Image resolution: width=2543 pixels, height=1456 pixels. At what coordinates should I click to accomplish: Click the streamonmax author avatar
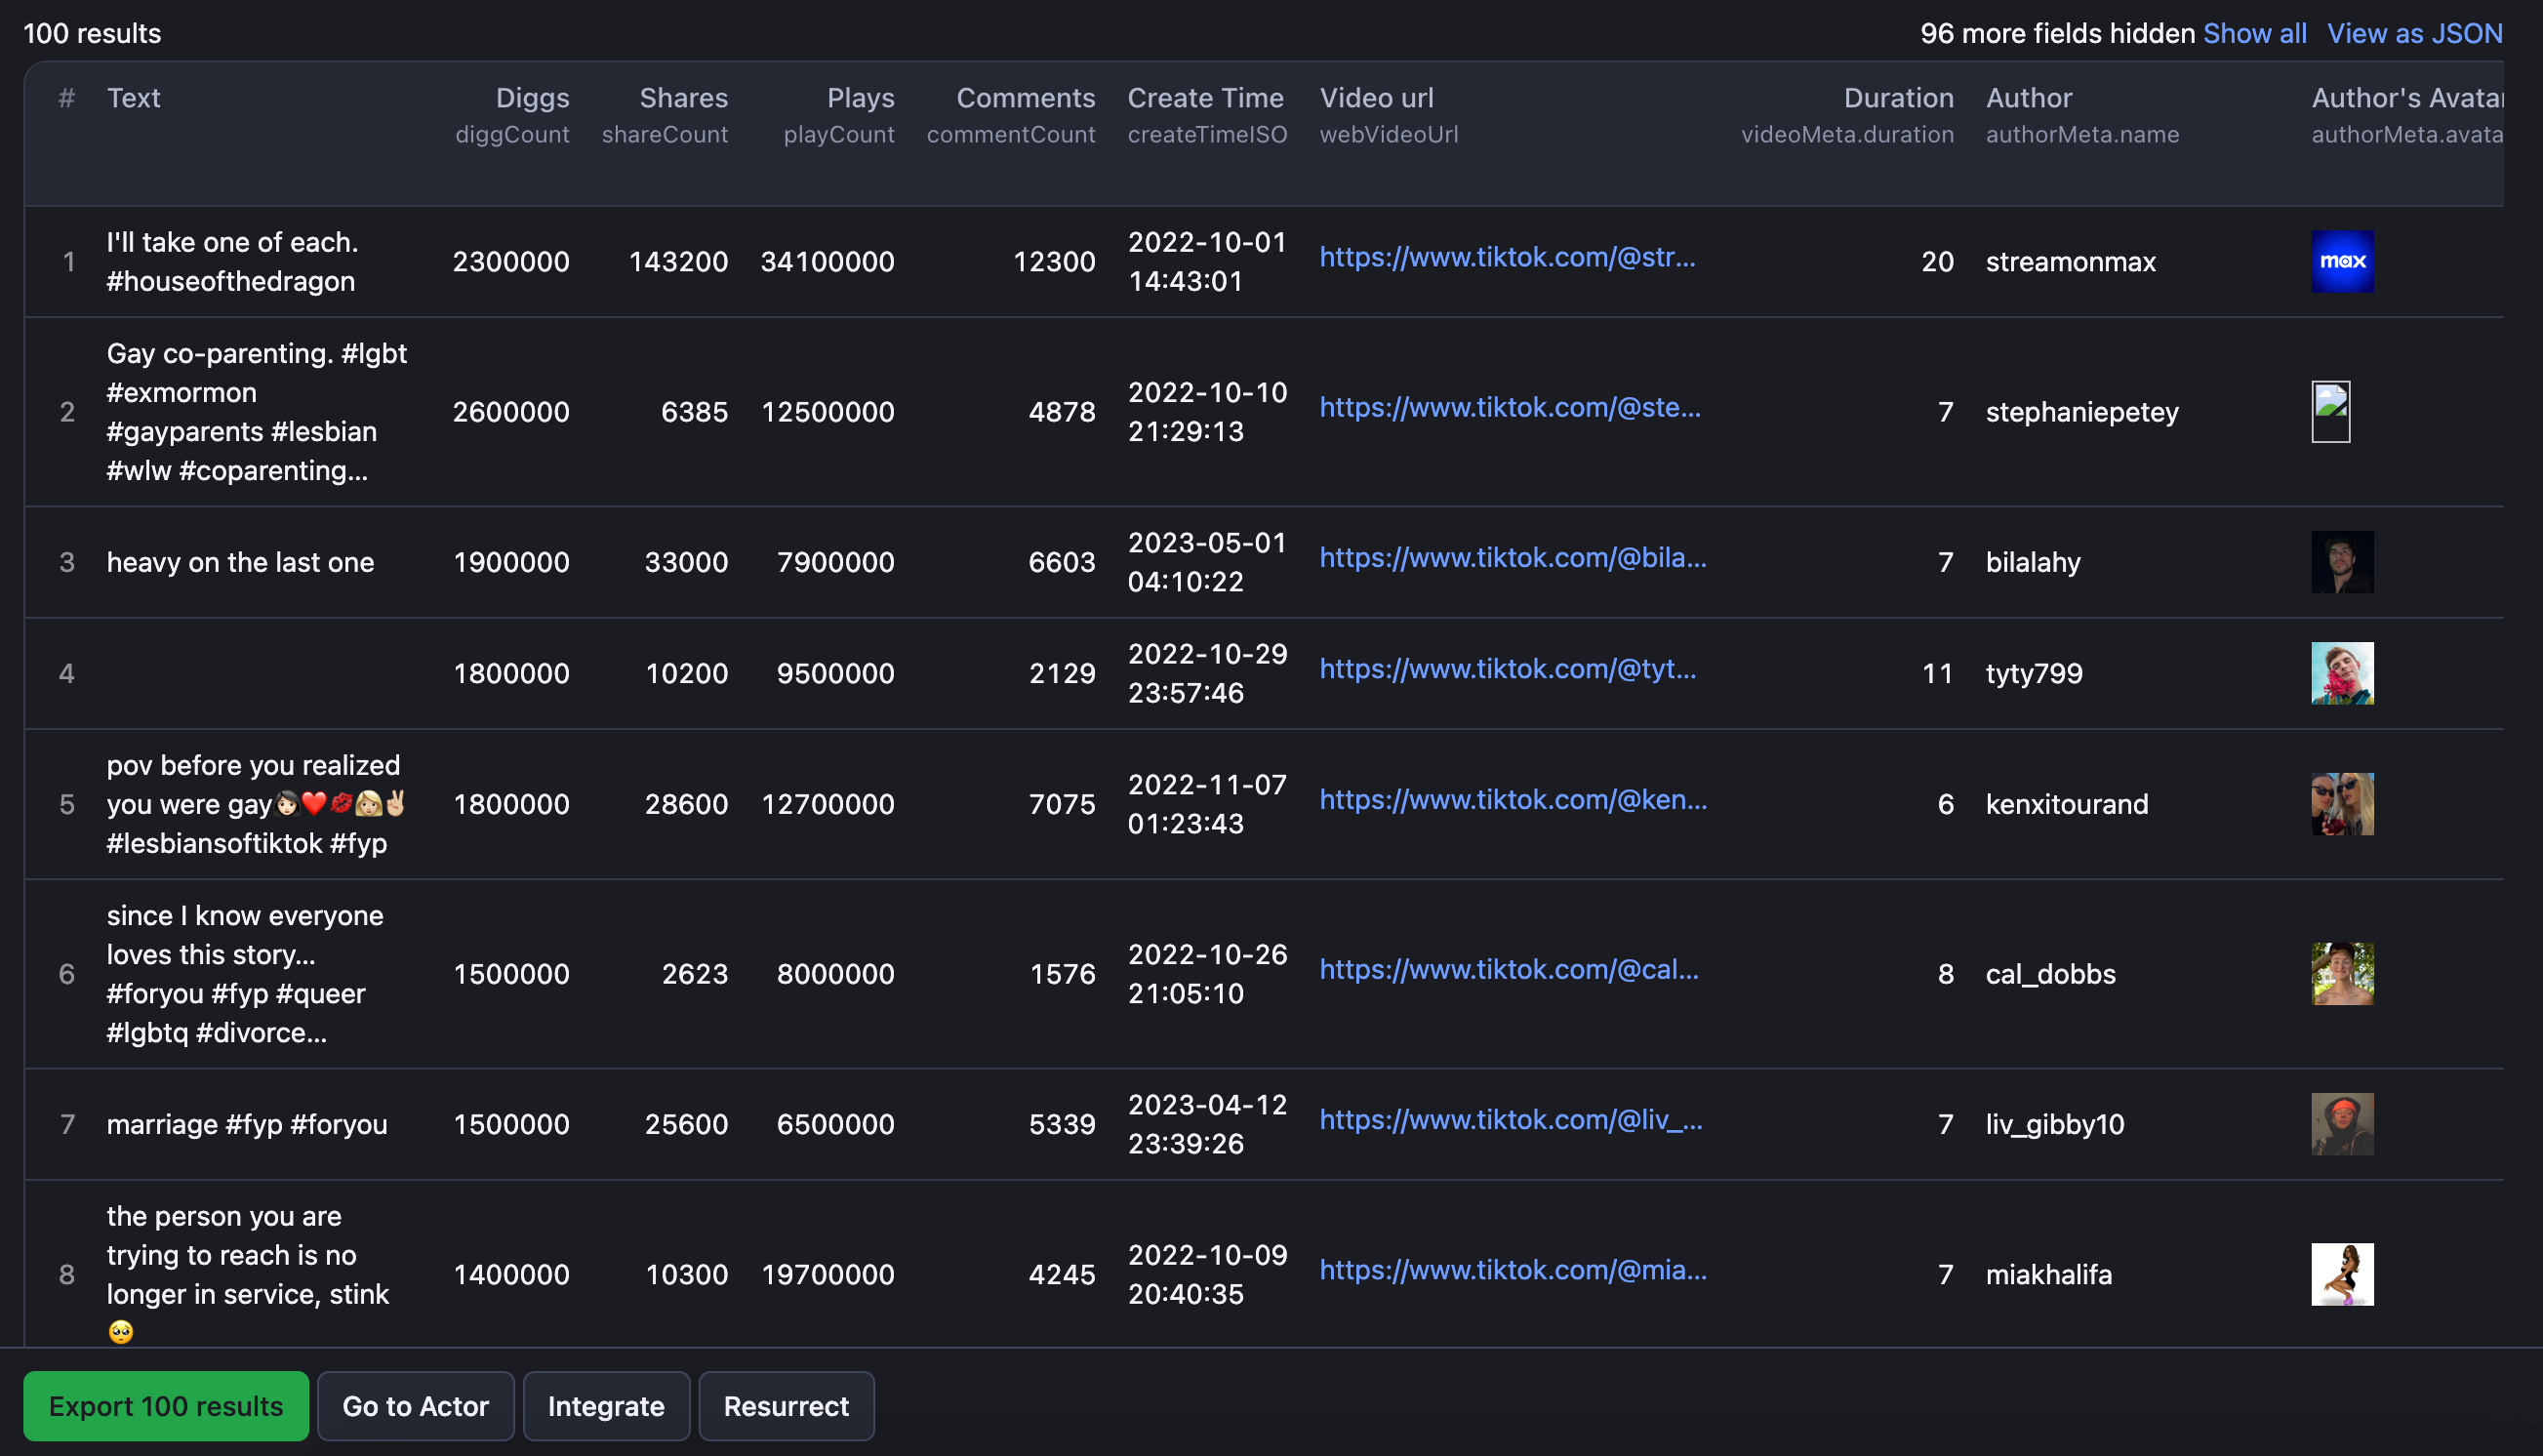coord(2342,259)
